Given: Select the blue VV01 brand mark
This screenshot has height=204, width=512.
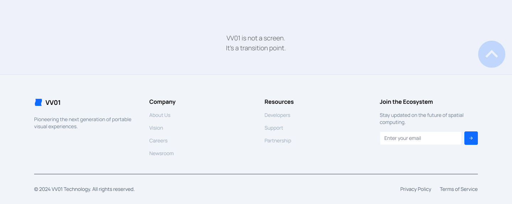Looking at the screenshot, I should click(x=38, y=102).
